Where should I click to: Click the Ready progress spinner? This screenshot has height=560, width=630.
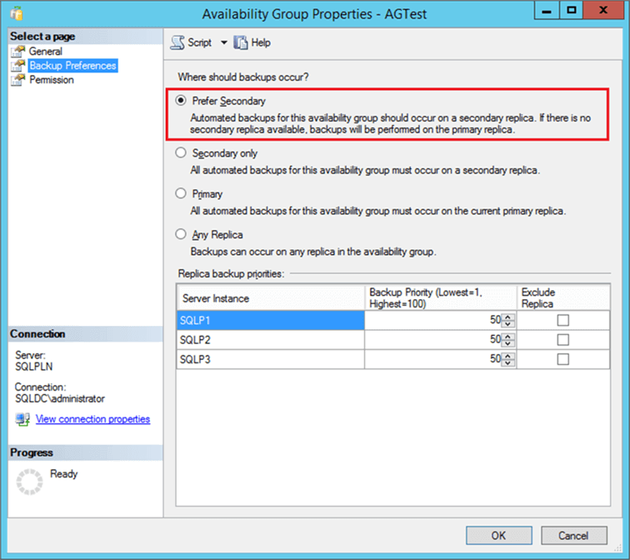click(29, 482)
